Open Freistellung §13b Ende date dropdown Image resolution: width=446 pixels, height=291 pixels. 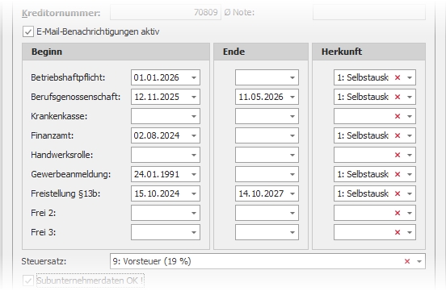[x=292, y=193]
